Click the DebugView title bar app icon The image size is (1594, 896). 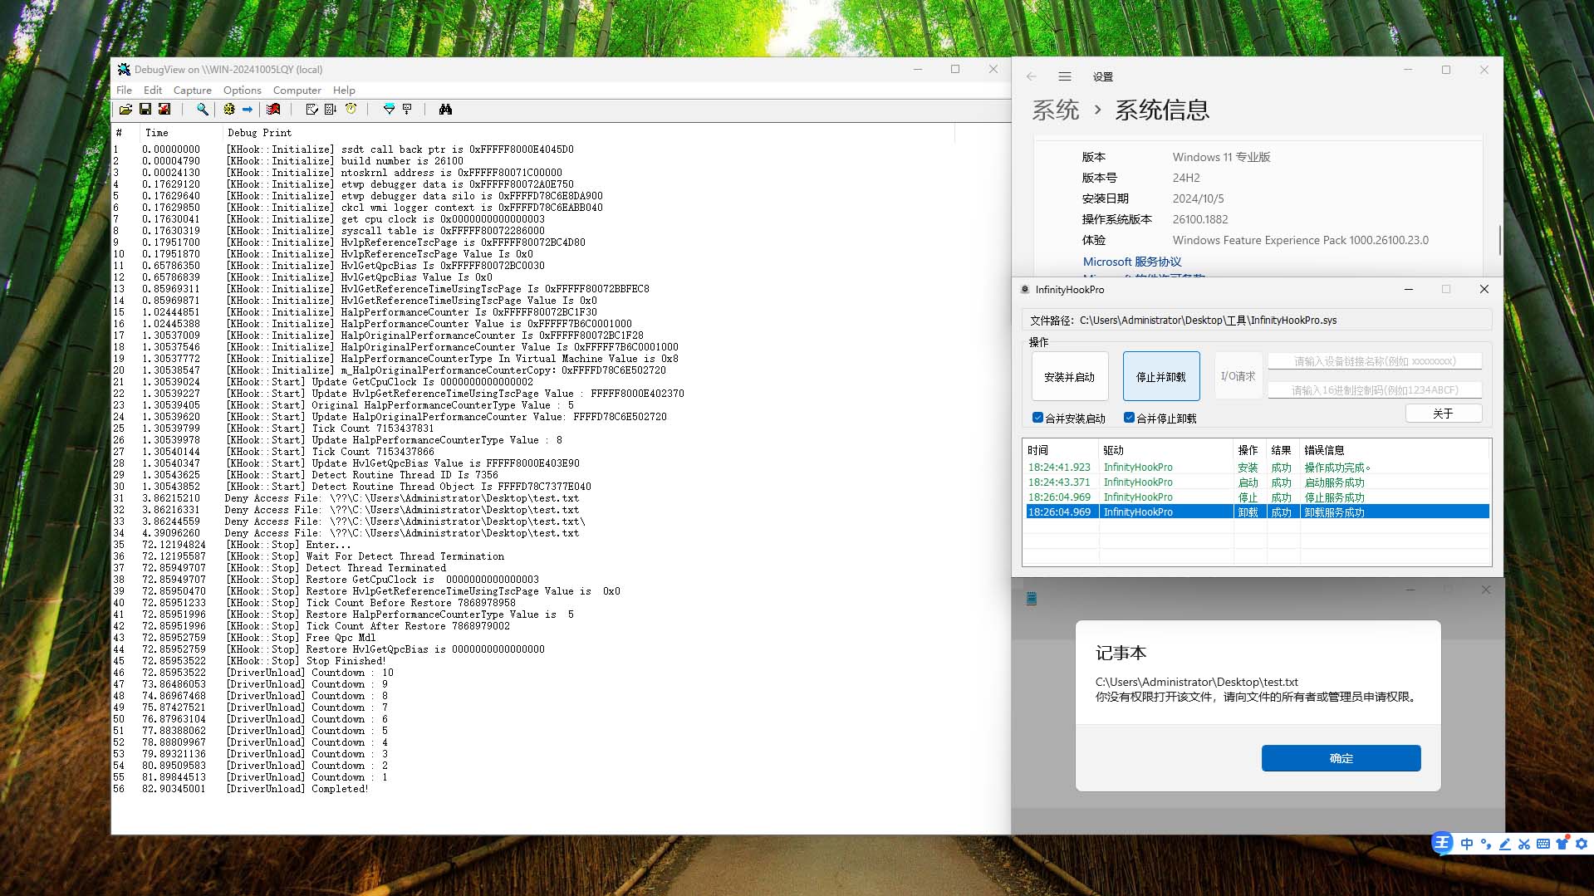tap(124, 70)
